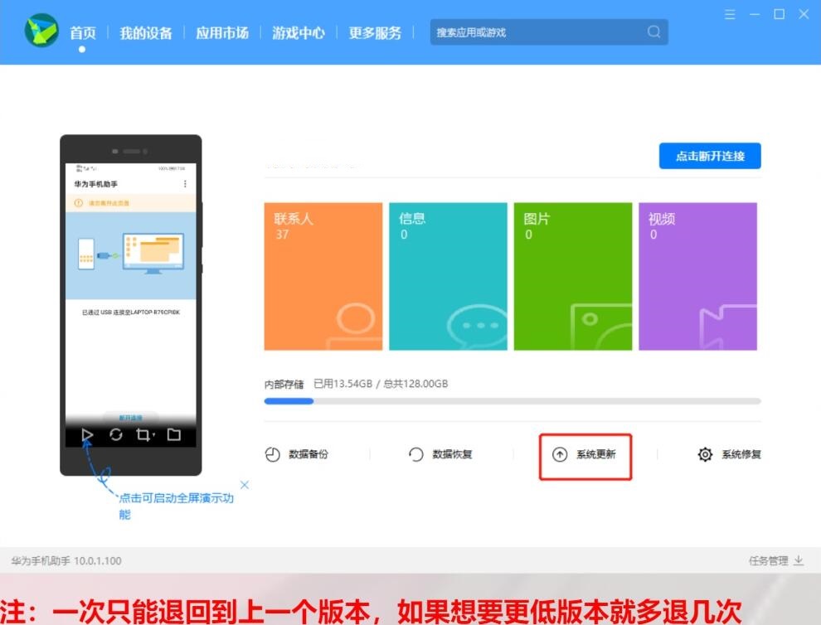Switch to 我的设备 tab
Screen dimensions: 821x625
pos(146,33)
